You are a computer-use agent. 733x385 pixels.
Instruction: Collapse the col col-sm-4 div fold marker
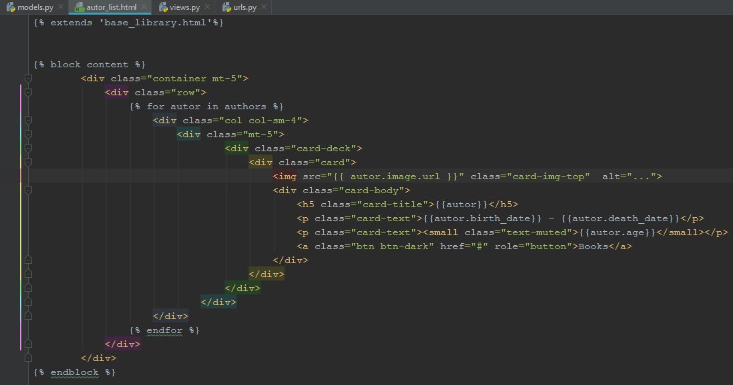tap(28, 121)
